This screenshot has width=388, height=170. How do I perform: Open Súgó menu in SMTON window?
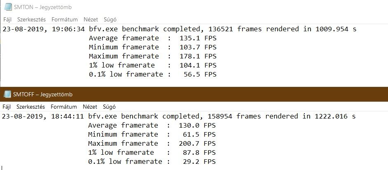click(110, 19)
